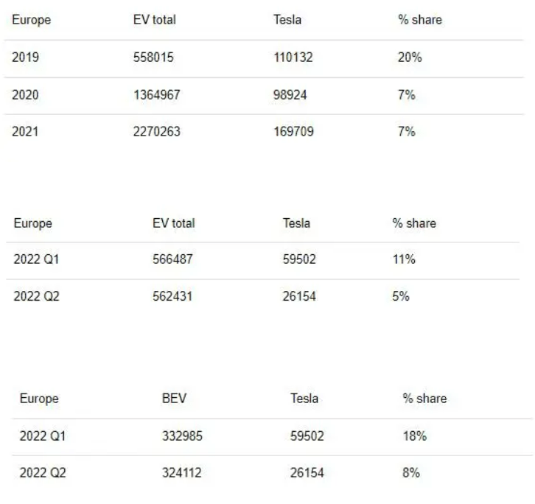This screenshot has width=535, height=504.
Task: Click the 2021 Tesla figure 169709
Action: point(293,131)
